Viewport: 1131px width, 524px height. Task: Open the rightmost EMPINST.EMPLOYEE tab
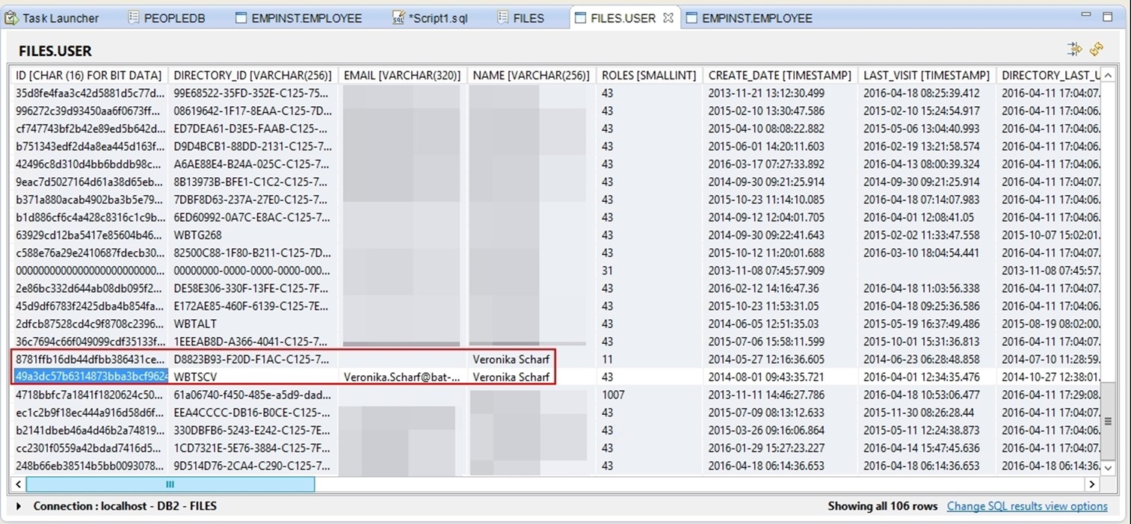pyautogui.click(x=756, y=18)
